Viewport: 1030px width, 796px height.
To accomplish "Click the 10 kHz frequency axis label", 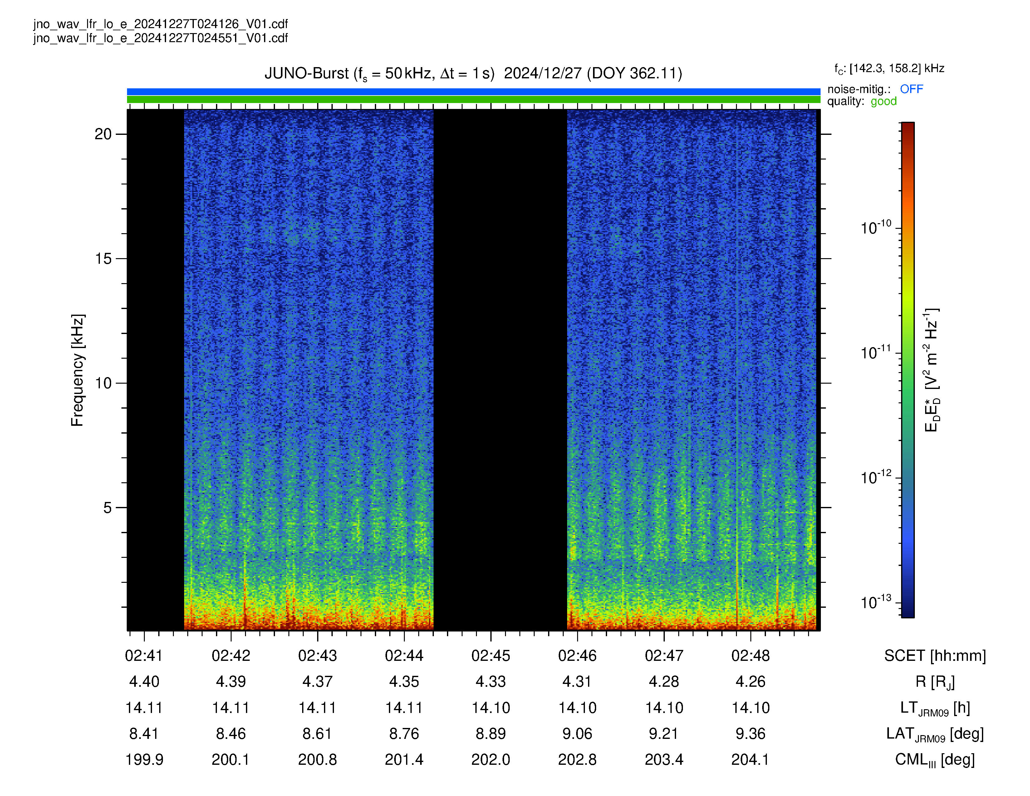I will coord(103,383).
